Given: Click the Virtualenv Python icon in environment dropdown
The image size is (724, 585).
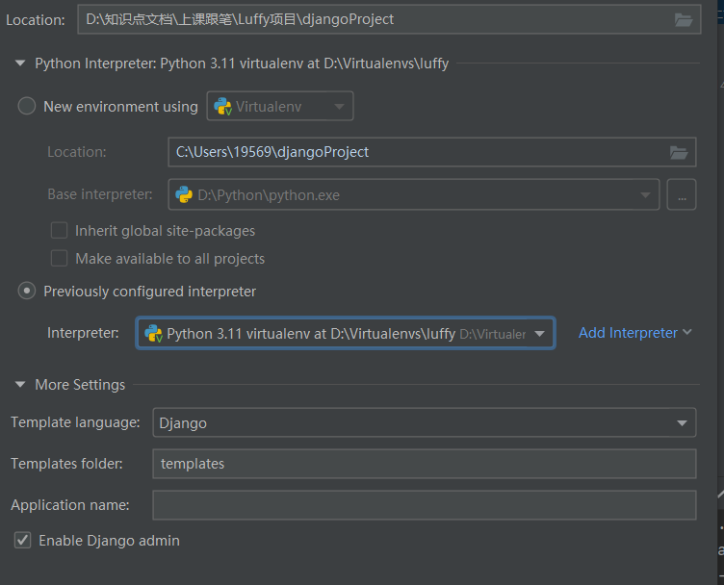Looking at the screenshot, I should pos(222,107).
